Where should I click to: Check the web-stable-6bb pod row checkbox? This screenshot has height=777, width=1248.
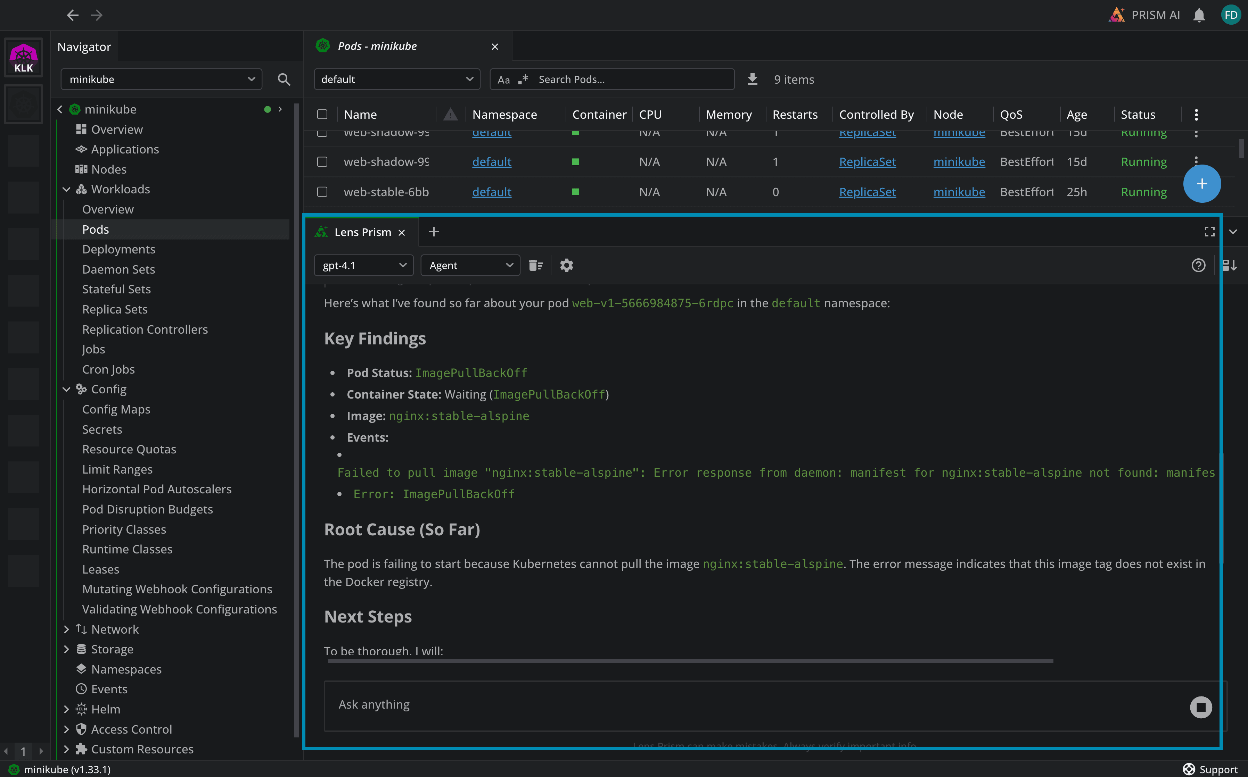pyautogui.click(x=322, y=192)
